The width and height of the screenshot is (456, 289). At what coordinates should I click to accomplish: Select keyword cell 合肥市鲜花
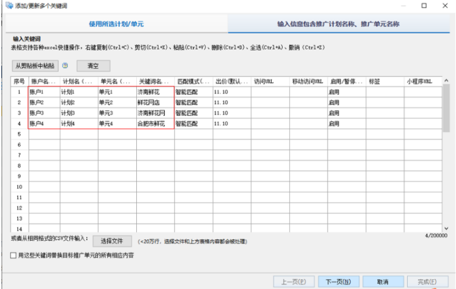(x=156, y=123)
